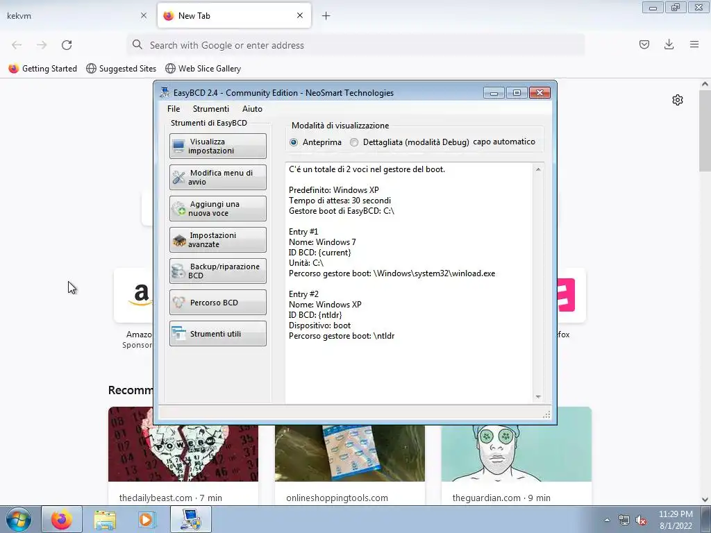Open the Strumenti menu
The image size is (711, 533).
[x=211, y=109]
